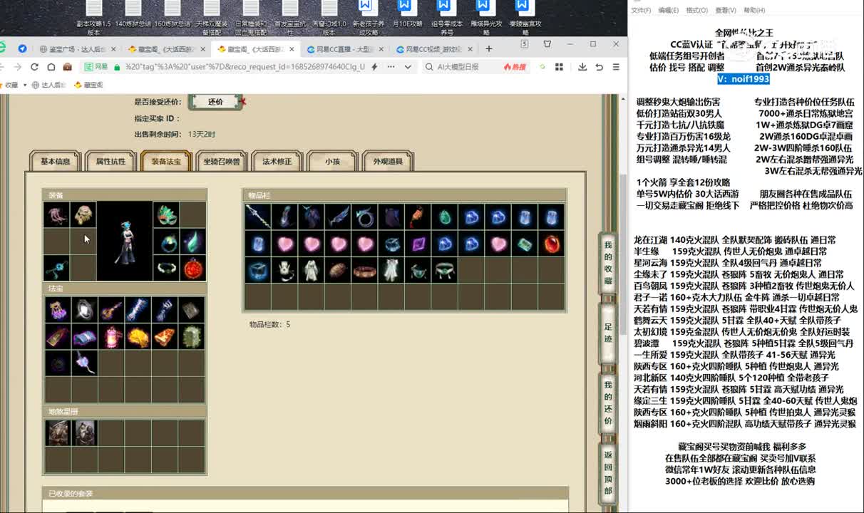Viewport: 864px width, 513px height.
Task: Click the browser home icon
Action: point(51,67)
